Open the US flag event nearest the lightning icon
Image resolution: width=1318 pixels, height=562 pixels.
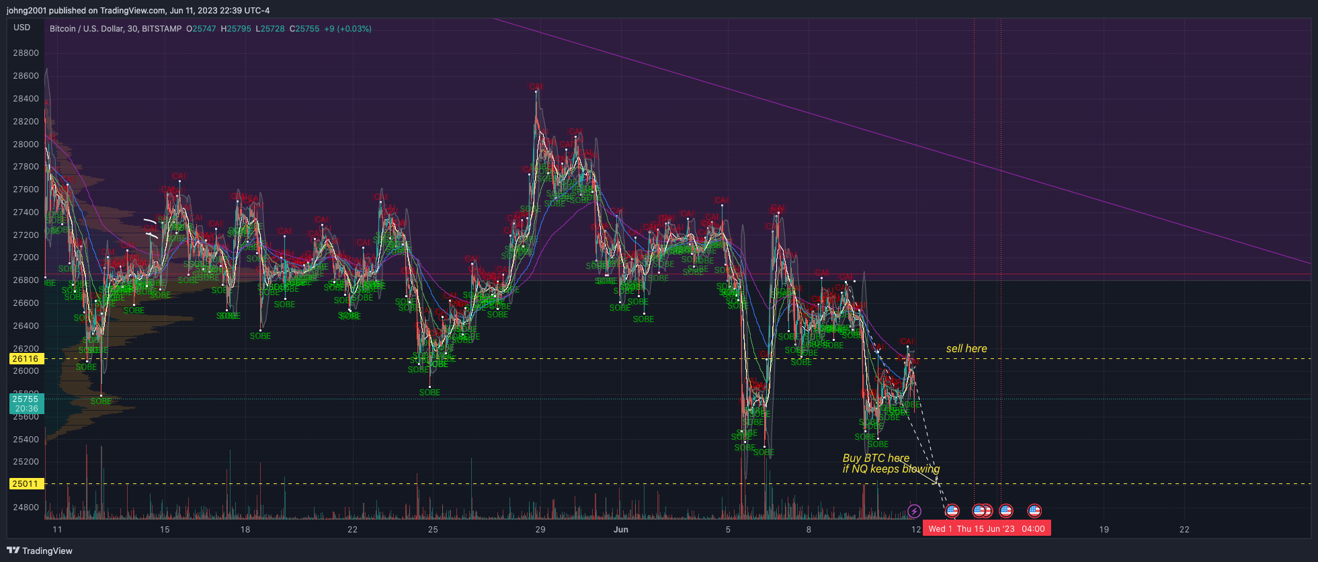tap(952, 511)
